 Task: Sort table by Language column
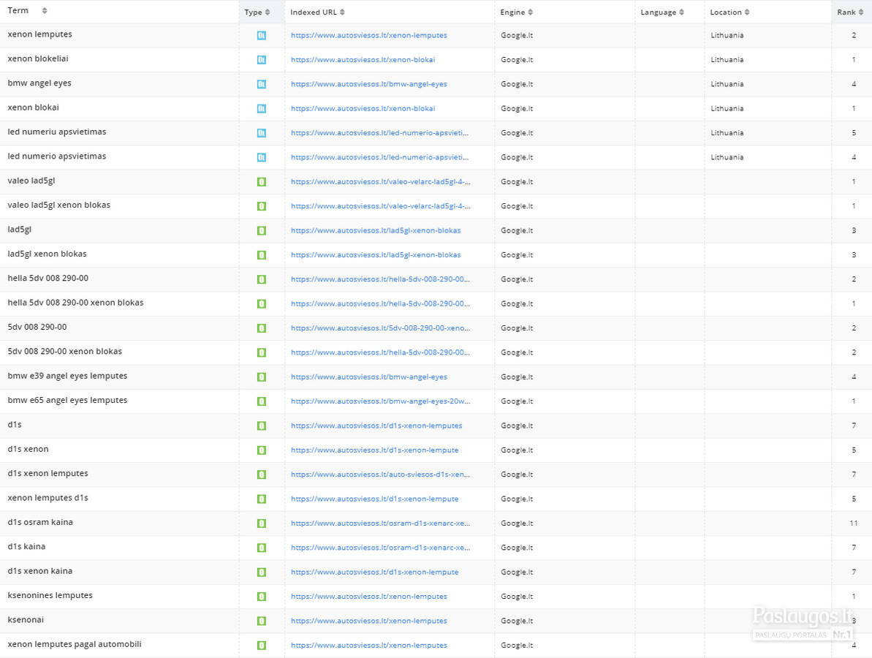coord(681,12)
